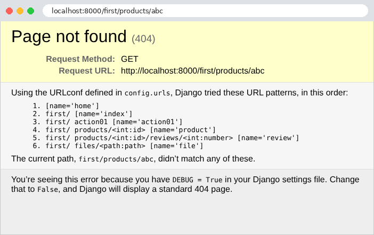Click the False code text
This screenshot has width=374, height=235.
48,189
